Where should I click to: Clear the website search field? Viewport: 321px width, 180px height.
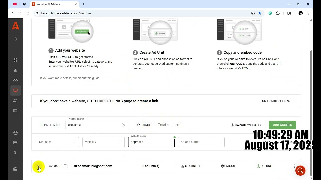[124, 125]
